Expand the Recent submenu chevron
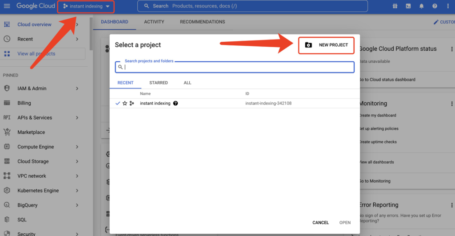The image size is (455, 236). click(x=77, y=39)
